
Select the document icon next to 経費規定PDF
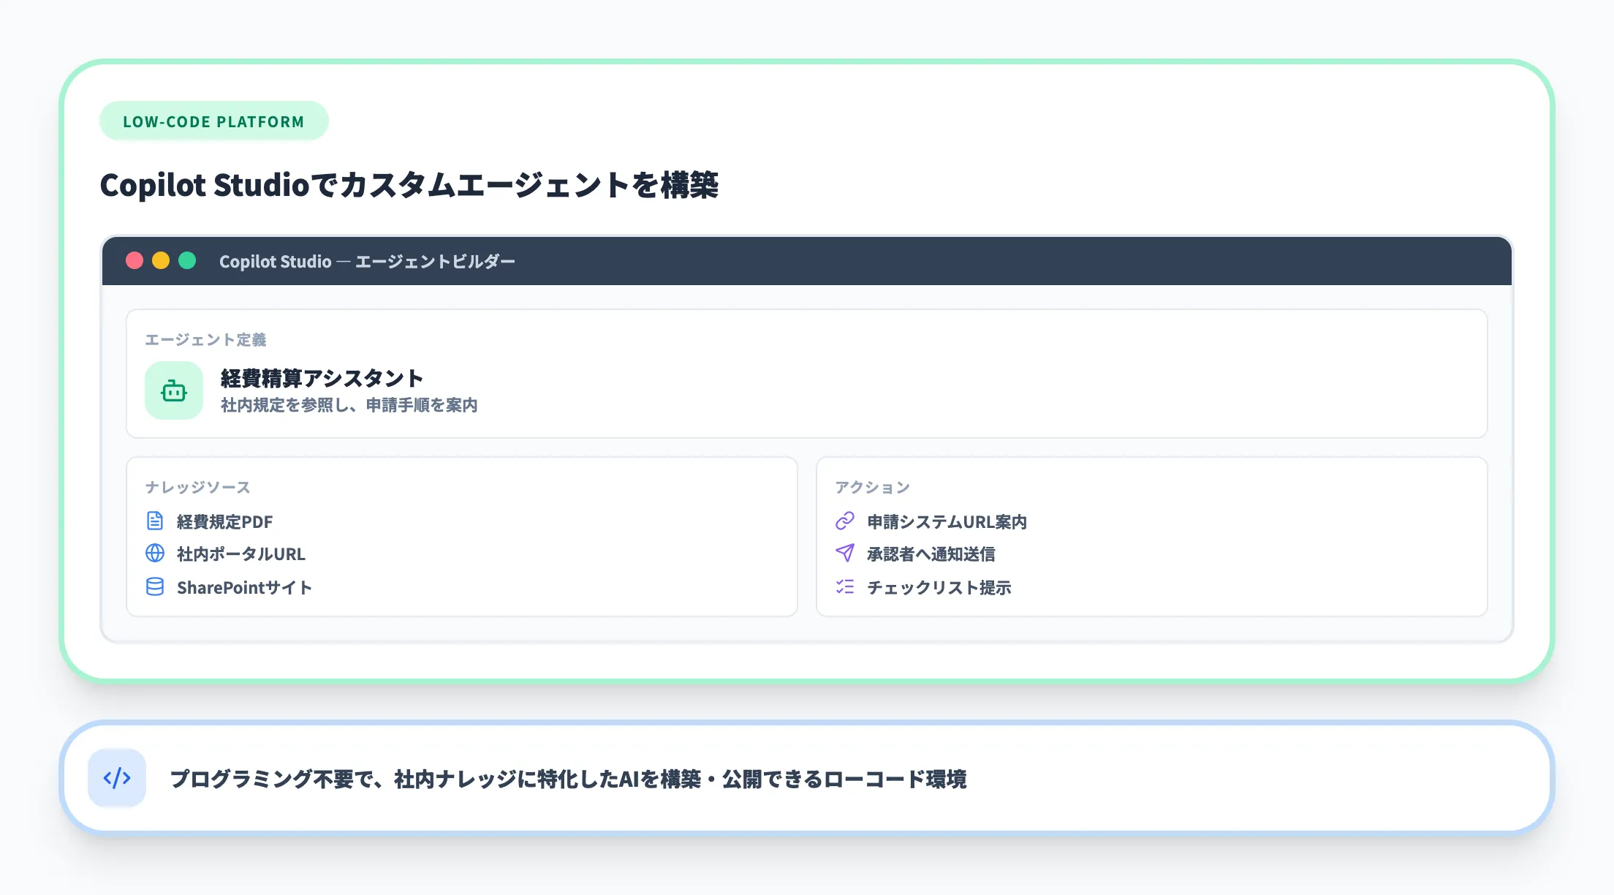point(154,521)
